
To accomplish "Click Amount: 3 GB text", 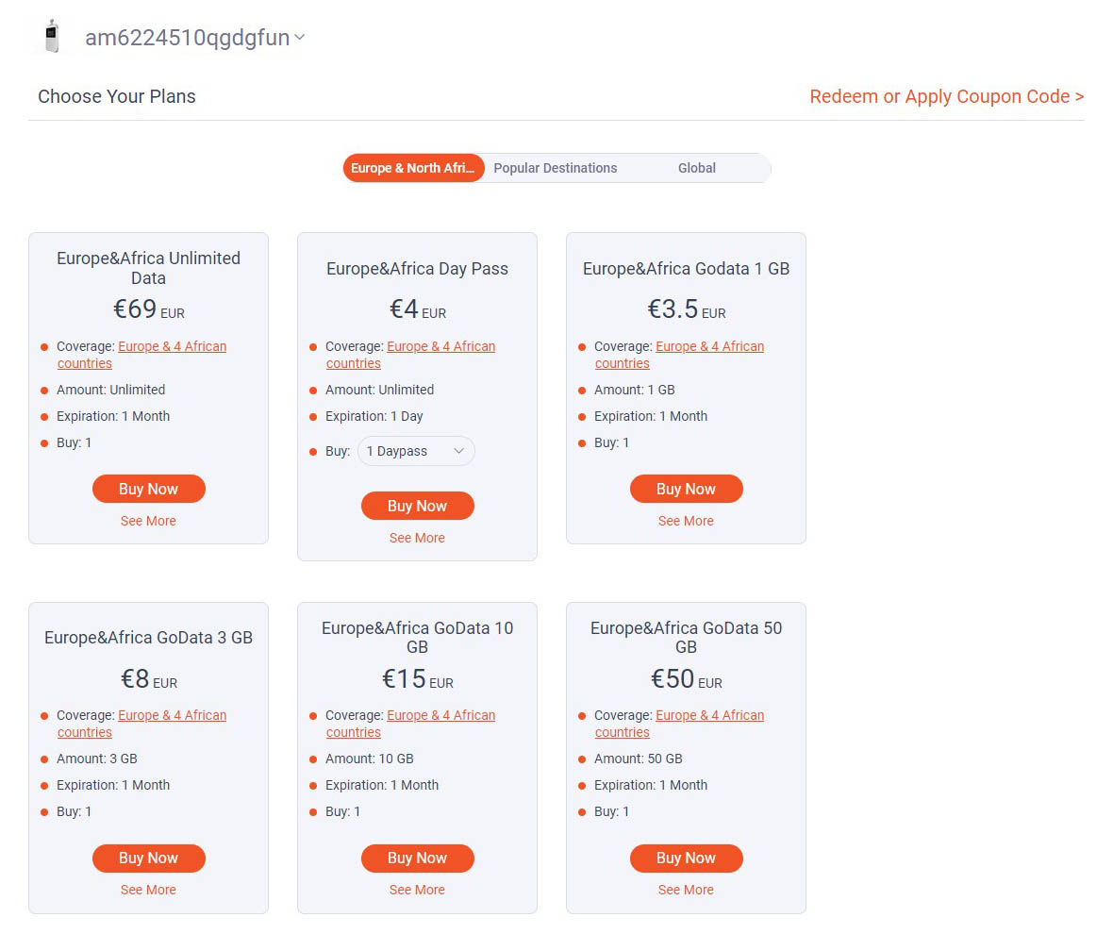I will [x=97, y=759].
